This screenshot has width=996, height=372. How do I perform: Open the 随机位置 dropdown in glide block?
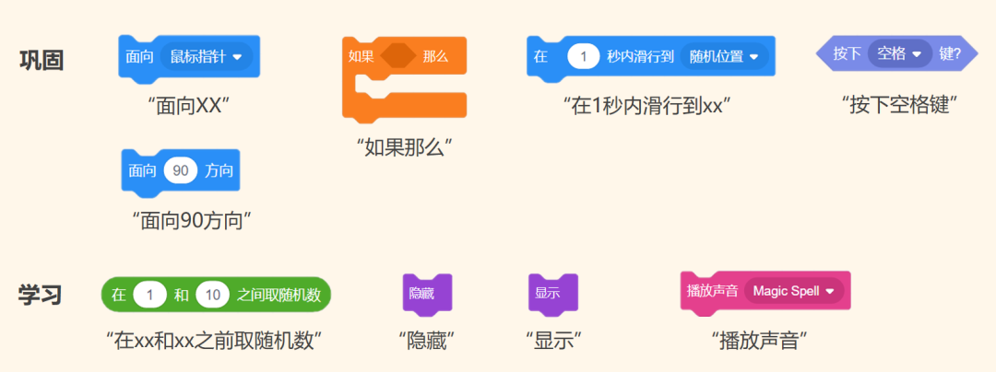724,56
